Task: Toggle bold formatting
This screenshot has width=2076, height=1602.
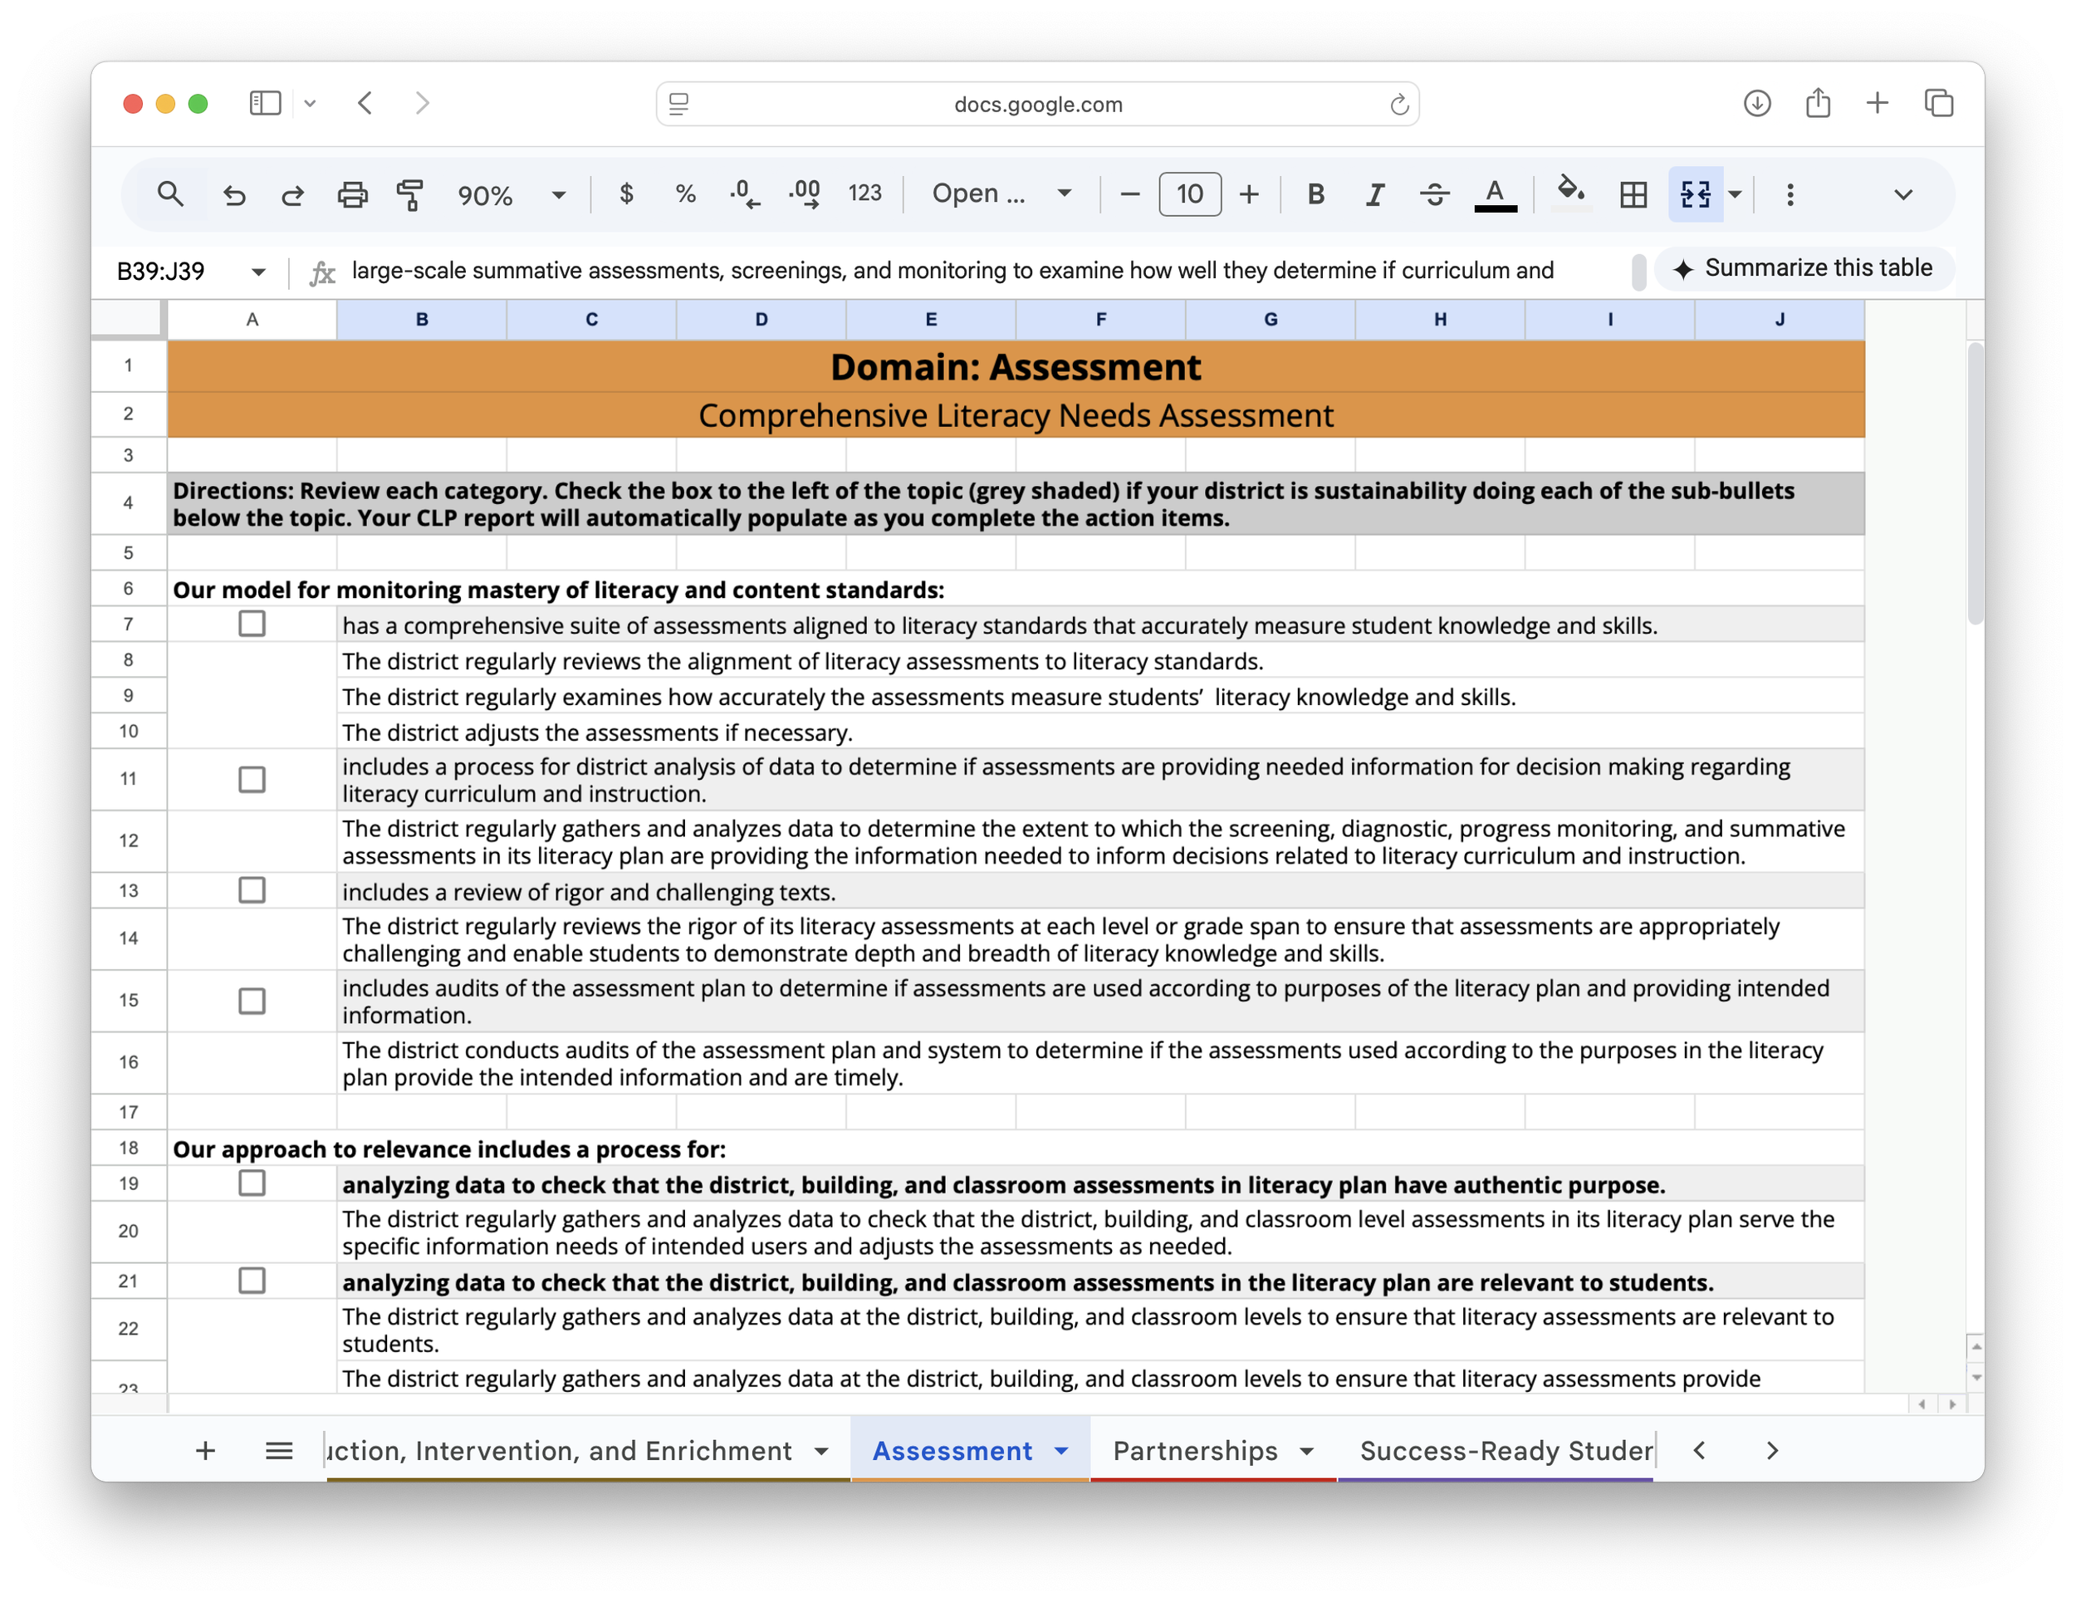Action: point(1315,195)
